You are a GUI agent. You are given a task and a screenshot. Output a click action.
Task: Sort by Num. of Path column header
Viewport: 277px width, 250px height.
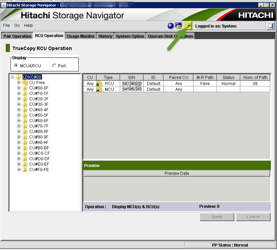point(255,77)
